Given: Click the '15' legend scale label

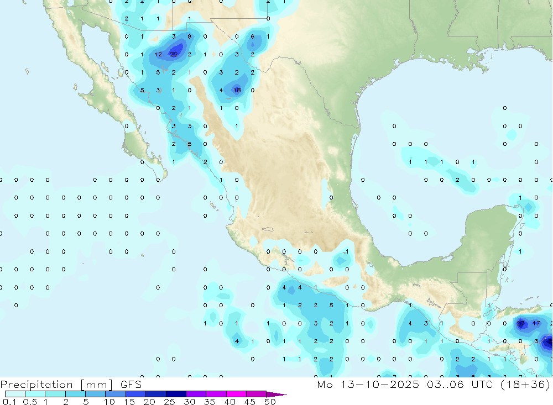Looking at the screenshot, I should [x=129, y=402].
